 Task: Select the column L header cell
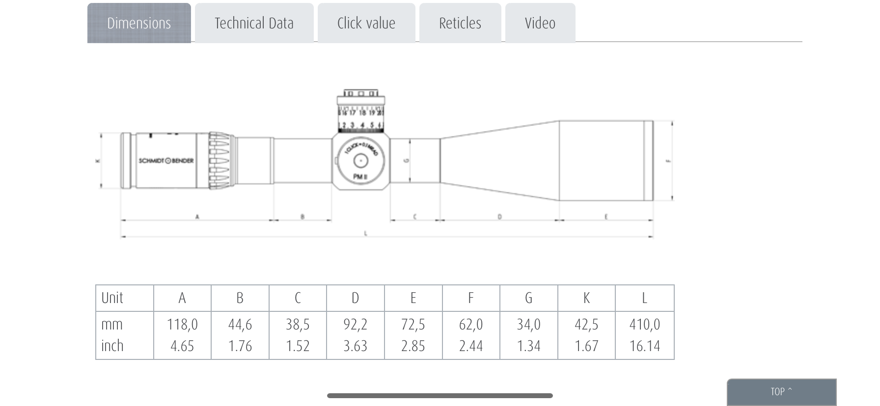645,298
